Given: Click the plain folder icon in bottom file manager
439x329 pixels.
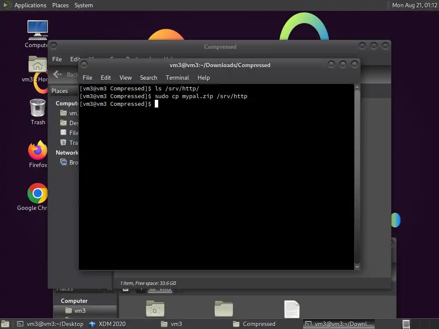Looking at the screenshot, I should click(223, 309).
